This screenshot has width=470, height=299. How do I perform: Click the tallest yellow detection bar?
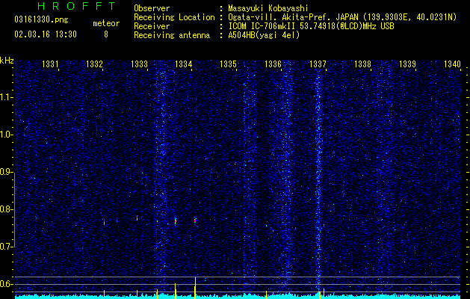point(195,288)
